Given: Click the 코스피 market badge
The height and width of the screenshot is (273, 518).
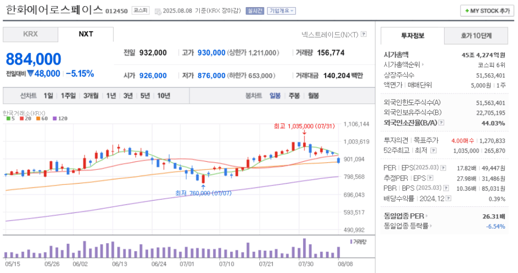Looking at the screenshot, I should point(141,11).
